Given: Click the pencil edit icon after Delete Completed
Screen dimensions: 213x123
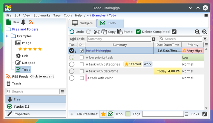Looking at the screenshot, I should click(174, 32).
